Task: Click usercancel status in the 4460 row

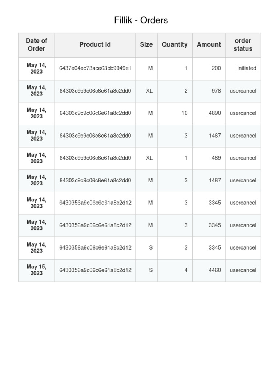Action: pos(243,270)
